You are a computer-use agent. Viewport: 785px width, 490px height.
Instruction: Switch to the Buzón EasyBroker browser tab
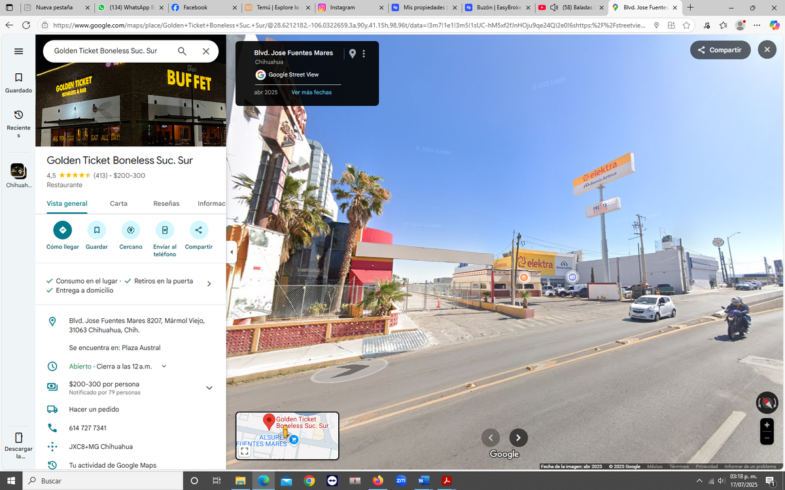click(497, 7)
